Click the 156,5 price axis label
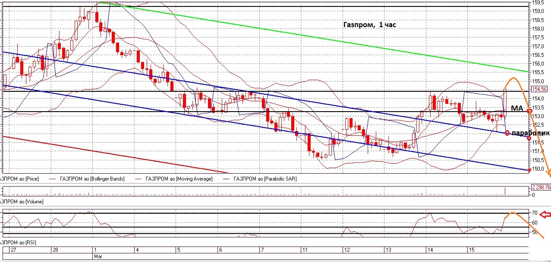The width and height of the screenshot is (551, 262). [538, 55]
